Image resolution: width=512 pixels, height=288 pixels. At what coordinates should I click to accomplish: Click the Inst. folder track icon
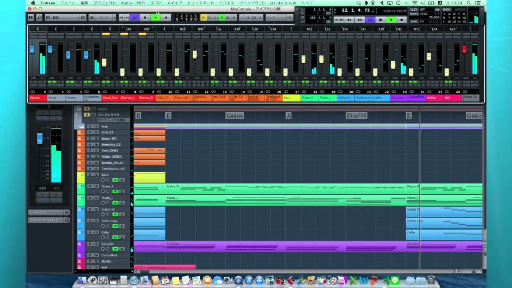click(x=81, y=126)
